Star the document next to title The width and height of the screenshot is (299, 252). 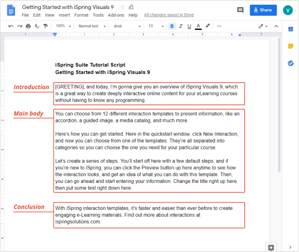(123, 7)
